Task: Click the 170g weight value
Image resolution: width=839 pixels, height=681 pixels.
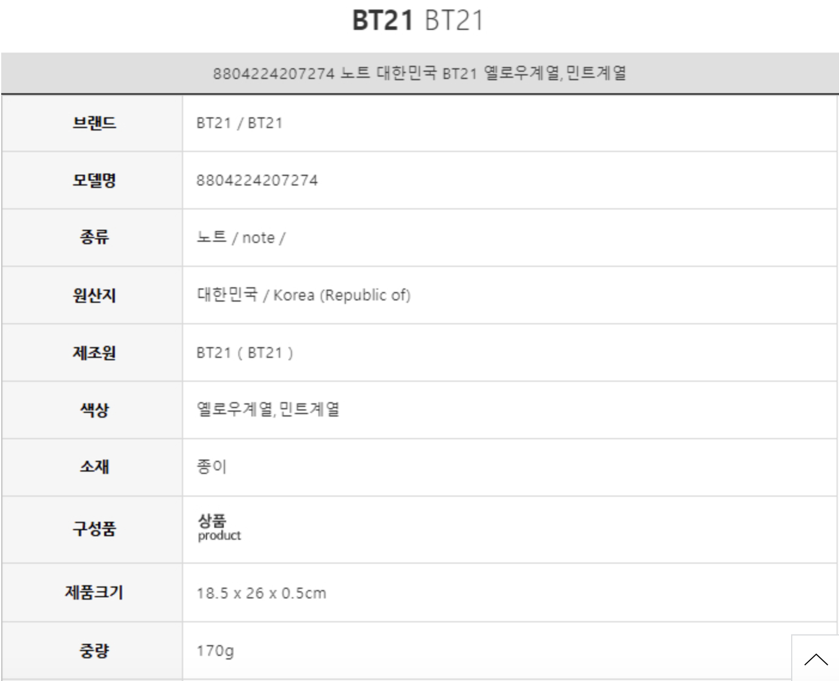Action: 215,650
